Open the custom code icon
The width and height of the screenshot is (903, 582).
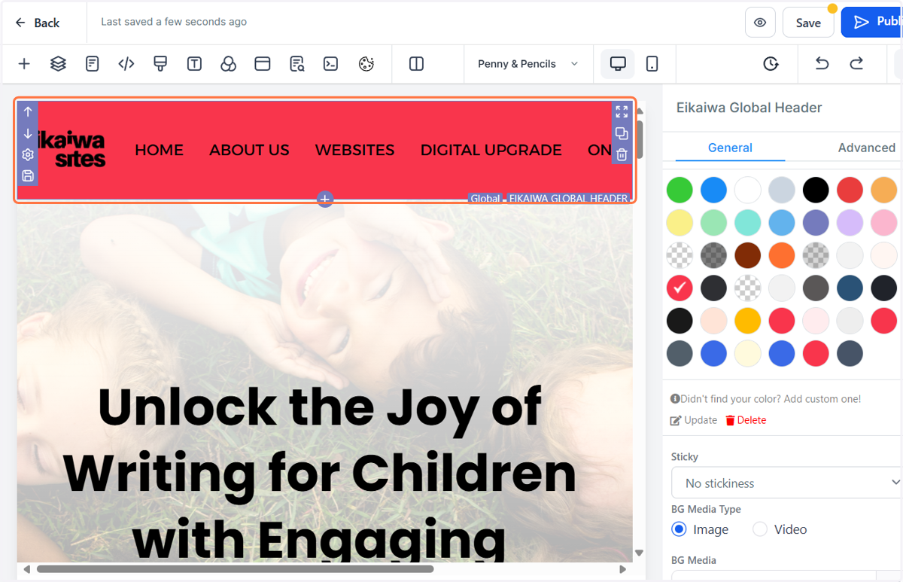126,64
